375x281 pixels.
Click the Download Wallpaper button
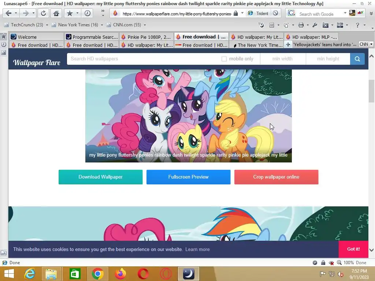click(x=100, y=177)
